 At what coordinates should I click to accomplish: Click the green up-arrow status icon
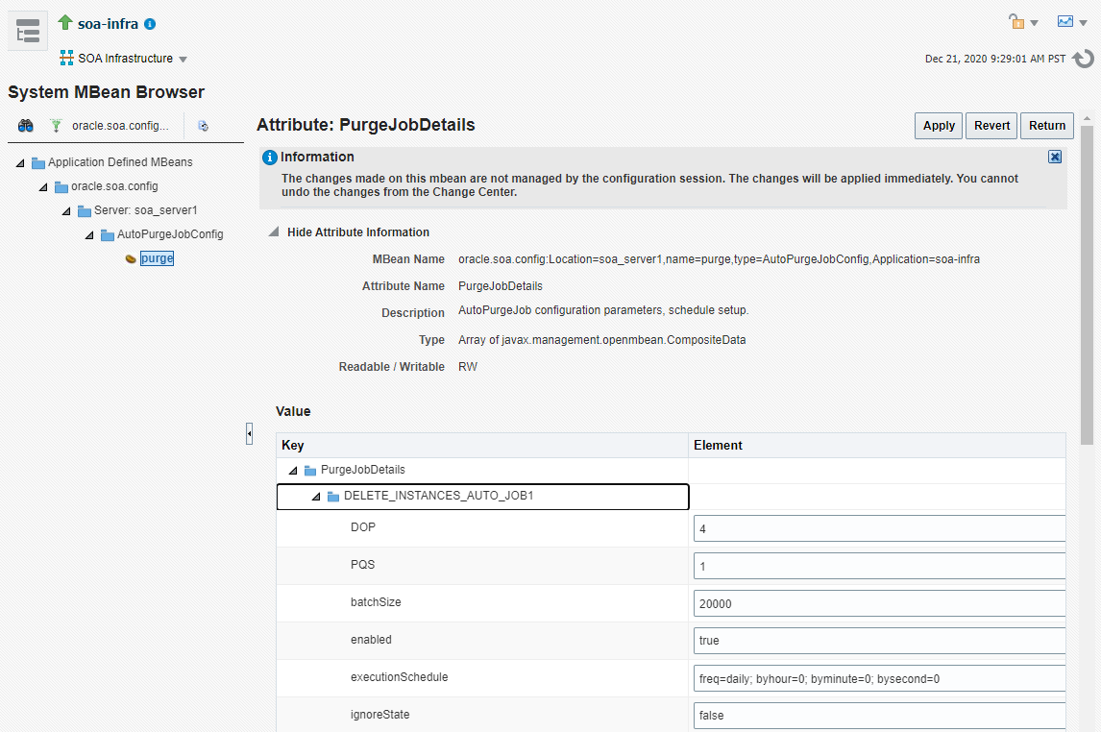tap(65, 22)
